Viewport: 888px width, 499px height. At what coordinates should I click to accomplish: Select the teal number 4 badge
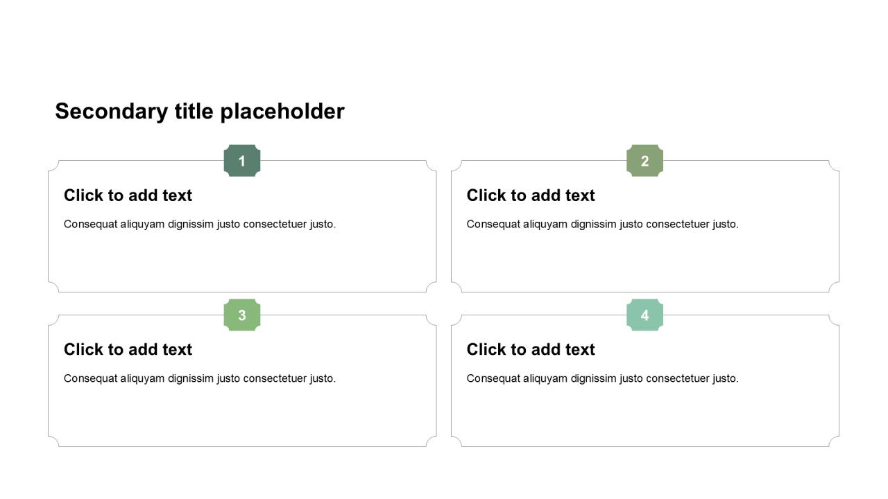pos(644,315)
